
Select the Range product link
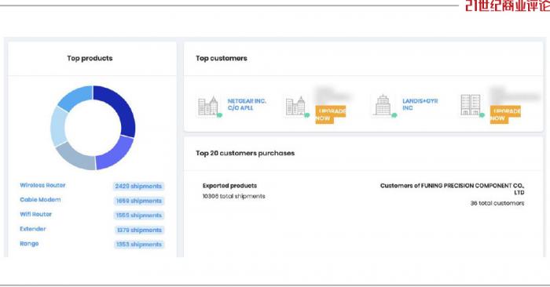coord(29,244)
